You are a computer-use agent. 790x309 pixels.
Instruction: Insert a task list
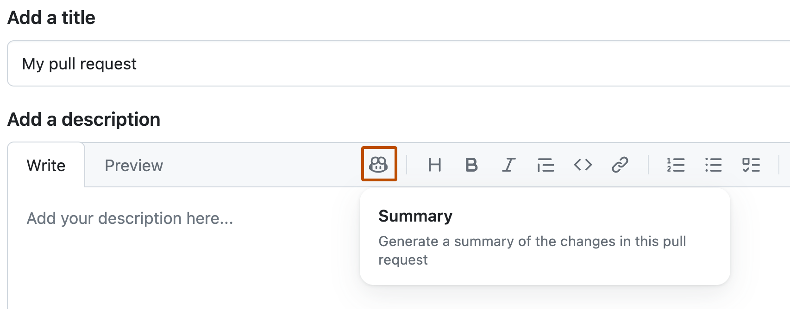coord(751,165)
